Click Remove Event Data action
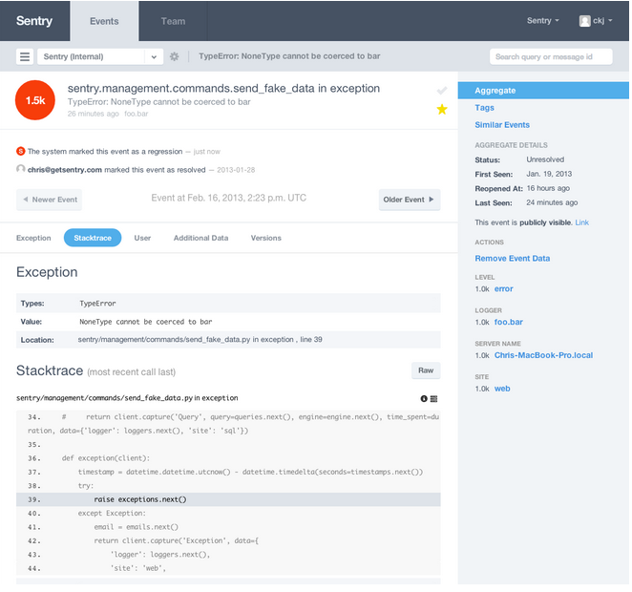Screen dimensions: 632x592 pyautogui.click(x=513, y=259)
